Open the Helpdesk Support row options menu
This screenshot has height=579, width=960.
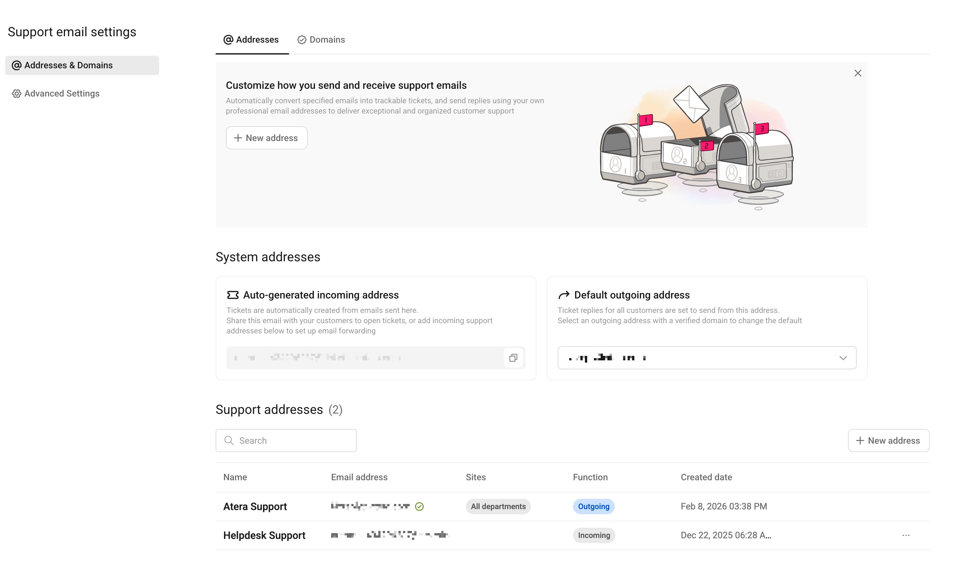coord(906,535)
